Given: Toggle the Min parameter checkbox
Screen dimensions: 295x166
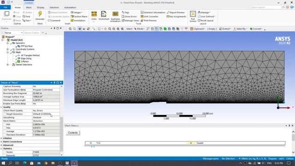Looking at the screenshot, I should pyautogui.click(x=5, y=125).
